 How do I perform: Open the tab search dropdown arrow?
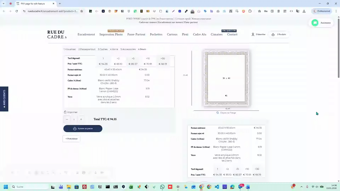coord(3,4)
